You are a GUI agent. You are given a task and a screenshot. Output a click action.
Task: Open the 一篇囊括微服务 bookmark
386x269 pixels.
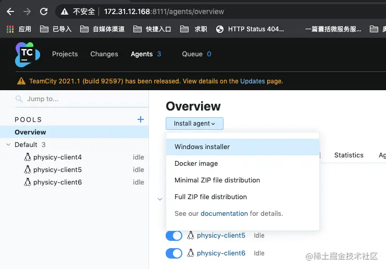coord(333,29)
